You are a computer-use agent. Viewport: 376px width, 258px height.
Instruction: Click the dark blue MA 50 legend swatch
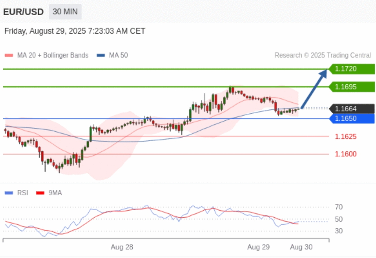(x=101, y=56)
